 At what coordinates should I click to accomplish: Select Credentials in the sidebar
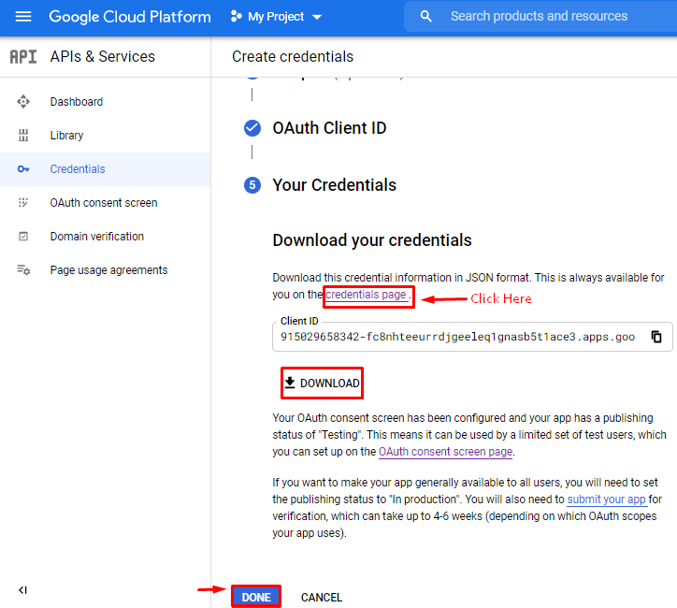(x=106, y=169)
